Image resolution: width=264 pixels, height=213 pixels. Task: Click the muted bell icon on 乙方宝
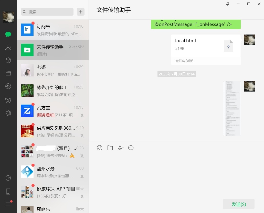82,115
